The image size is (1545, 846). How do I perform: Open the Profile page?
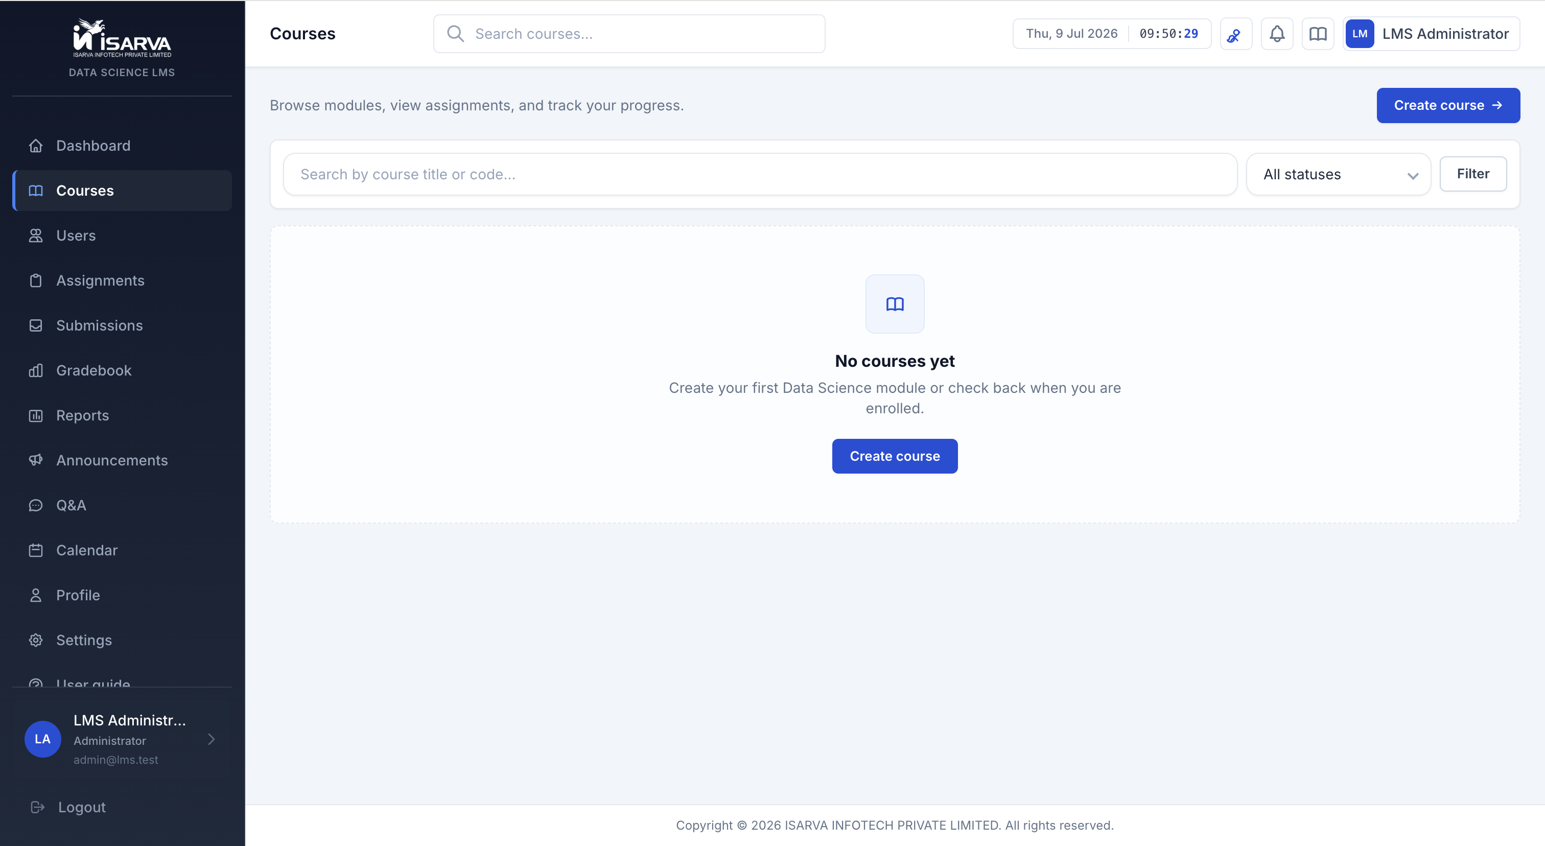(122, 595)
